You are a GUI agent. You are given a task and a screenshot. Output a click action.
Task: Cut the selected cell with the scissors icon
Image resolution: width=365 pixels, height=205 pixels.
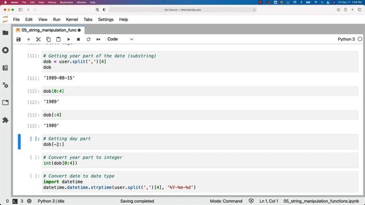(38, 39)
